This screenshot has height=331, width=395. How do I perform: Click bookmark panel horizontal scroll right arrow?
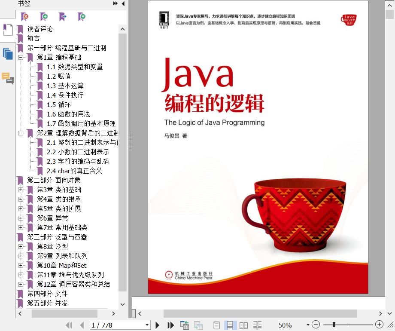113,314
